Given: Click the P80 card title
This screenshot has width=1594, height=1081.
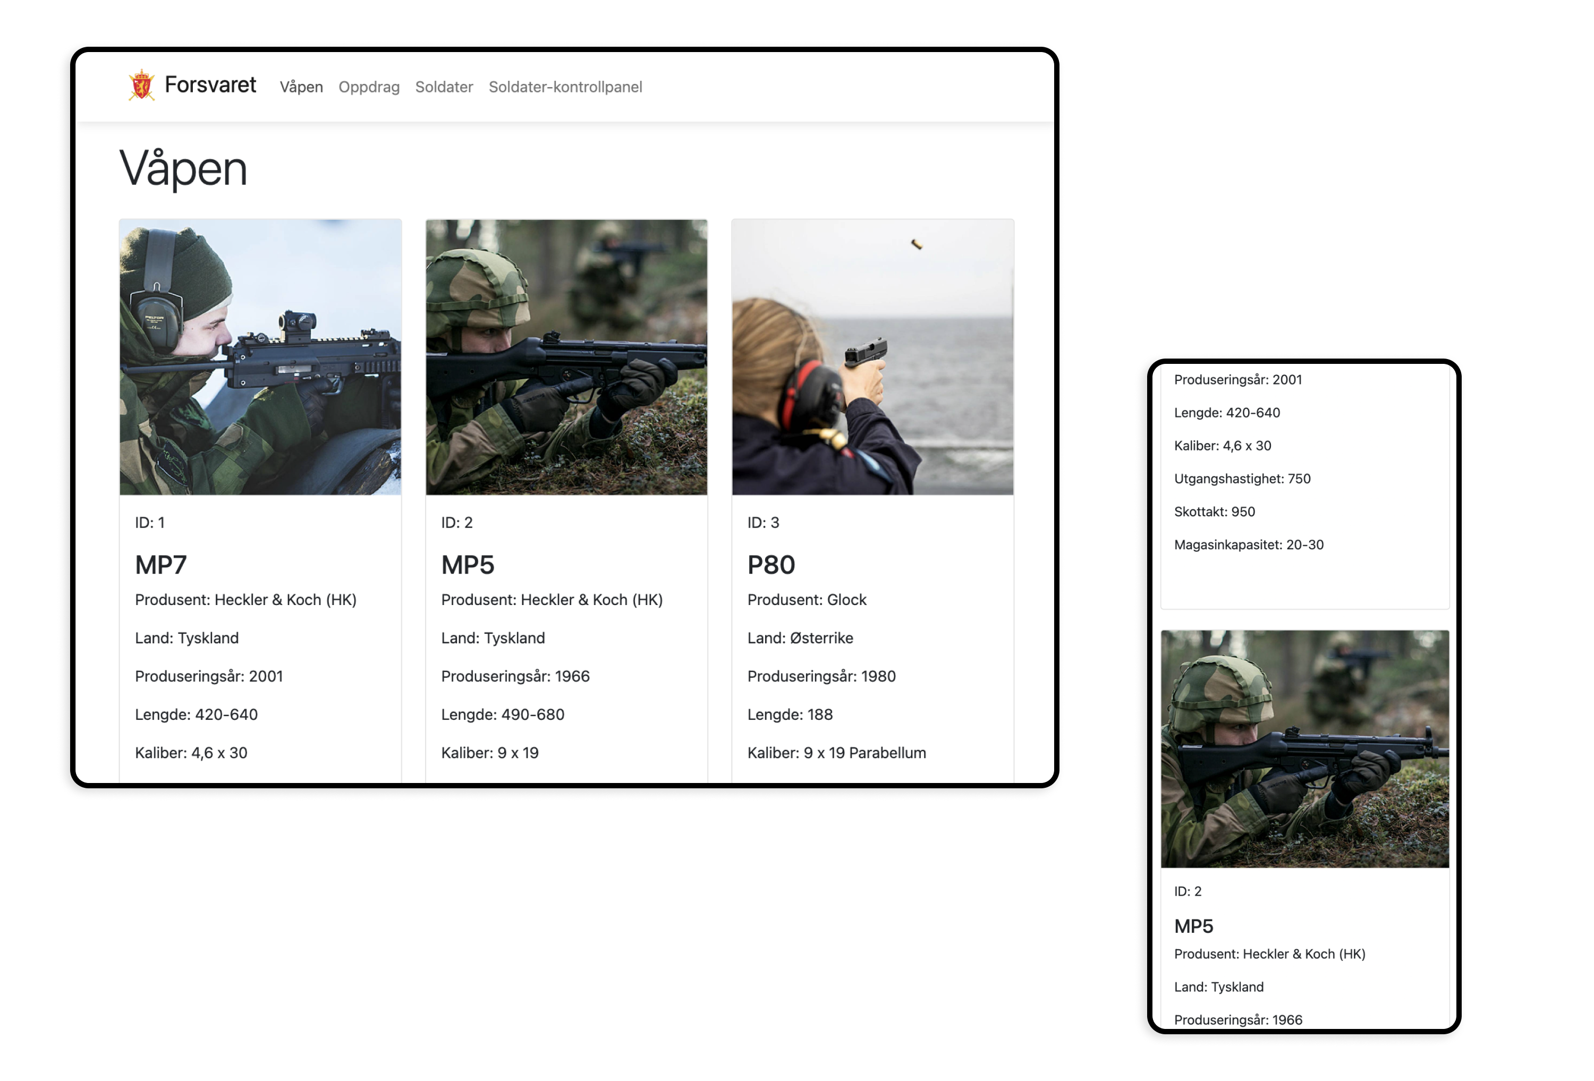Looking at the screenshot, I should pyautogui.click(x=771, y=565).
